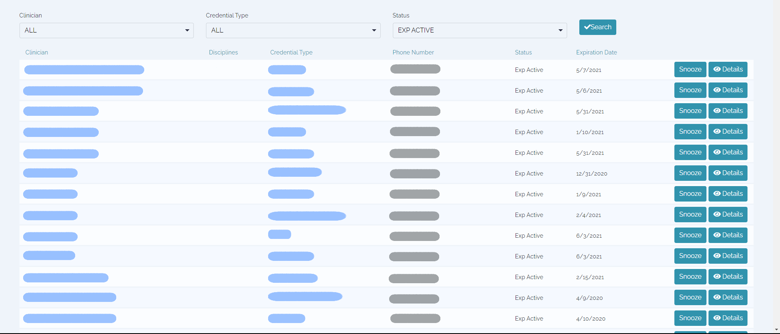Click the Disciplines column header
This screenshot has height=334, width=780.
pyautogui.click(x=223, y=52)
